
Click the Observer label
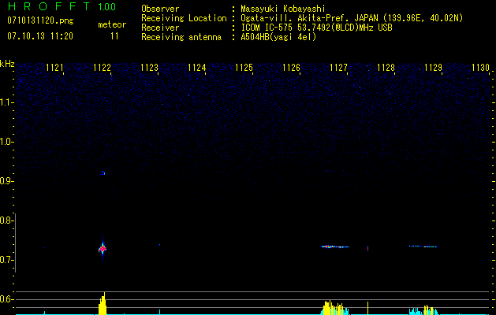click(x=160, y=9)
